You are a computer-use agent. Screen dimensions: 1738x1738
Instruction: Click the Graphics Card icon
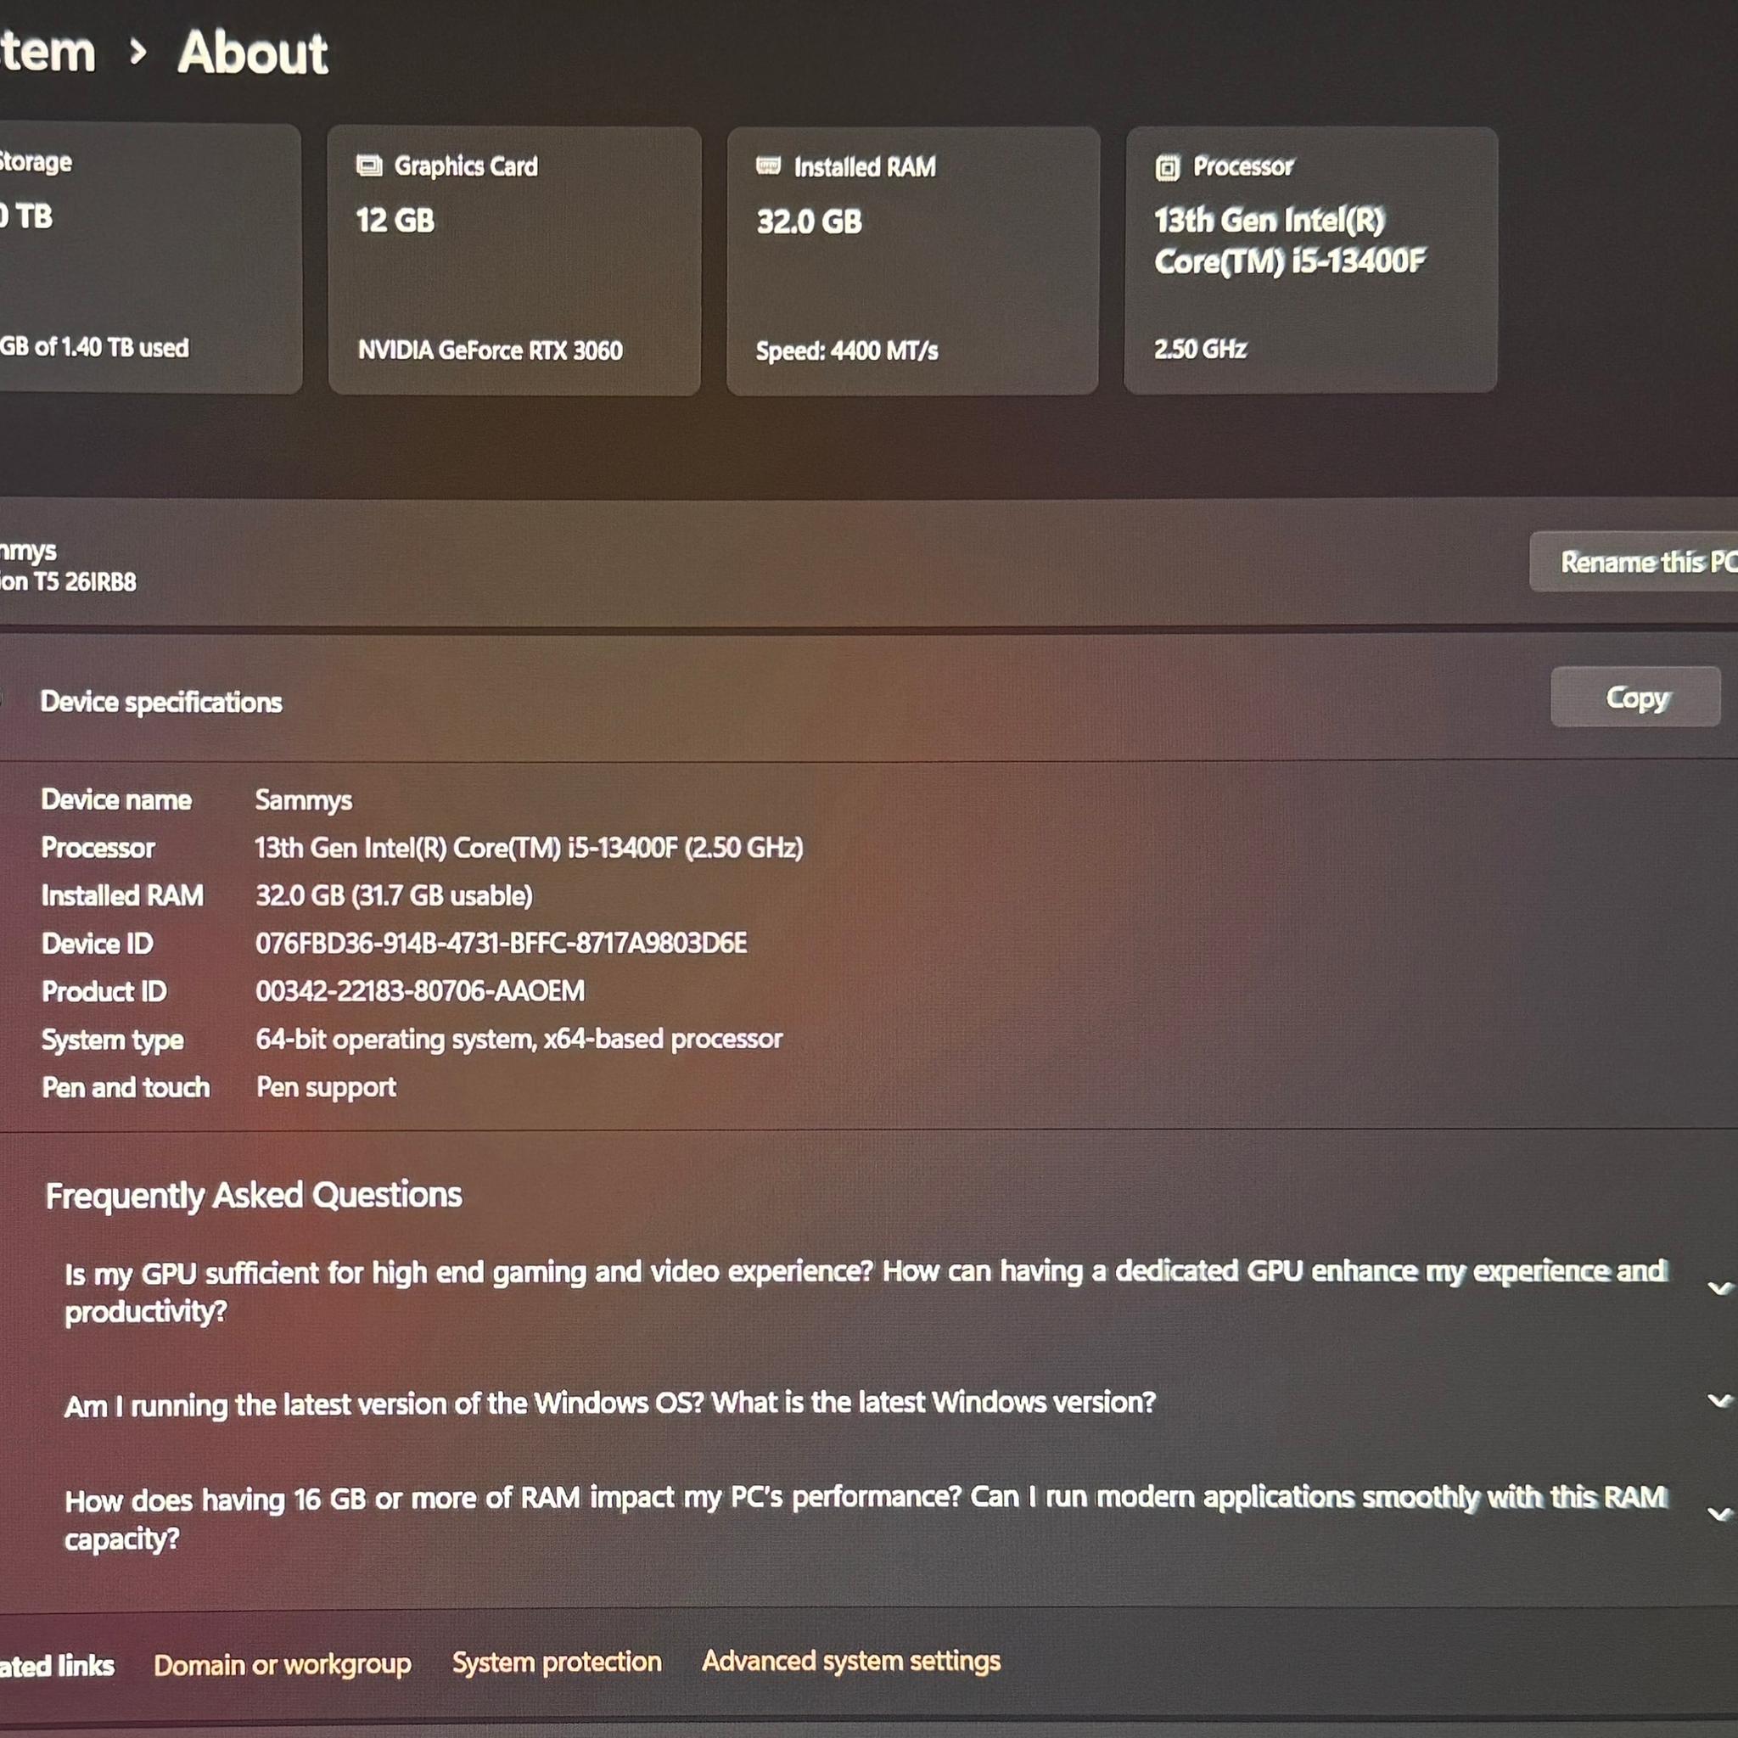pos(369,165)
